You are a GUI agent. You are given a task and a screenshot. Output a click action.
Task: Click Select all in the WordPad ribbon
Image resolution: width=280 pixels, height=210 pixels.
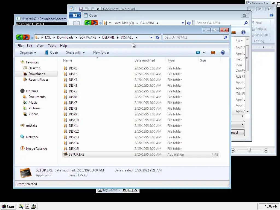tap(260, 35)
